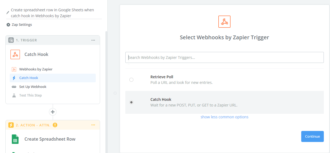Open the trigger step's three-dot menu

click(x=93, y=40)
